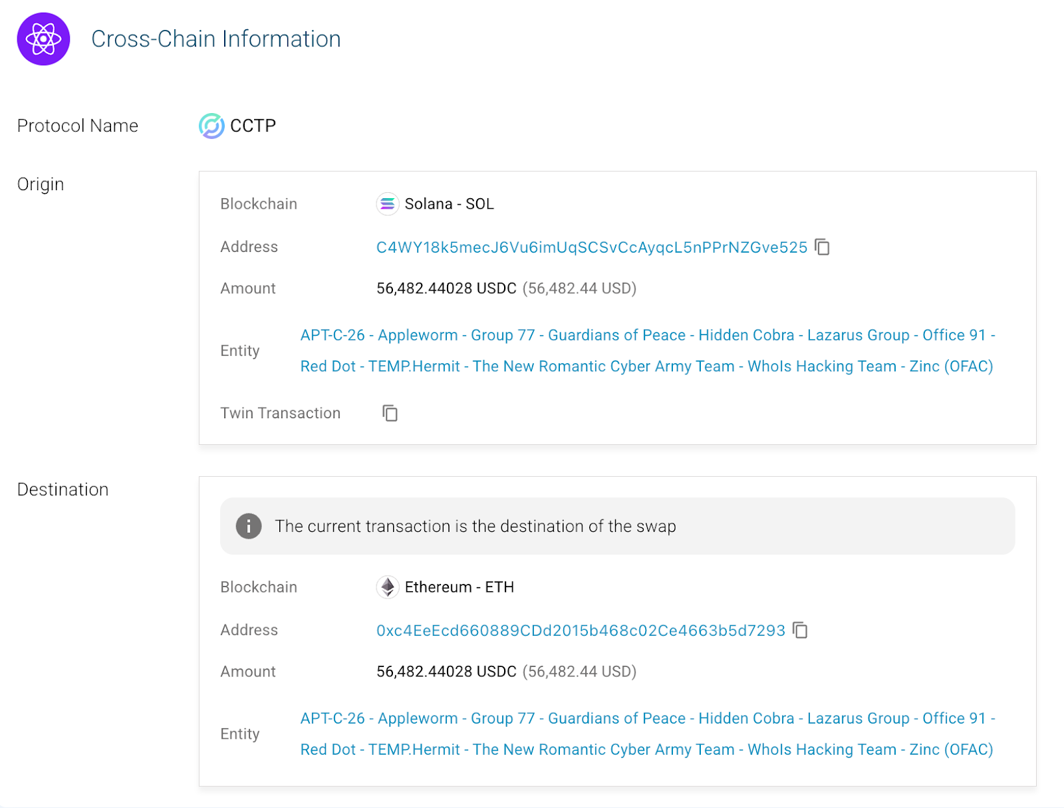Click the Twin Transaction label

(x=281, y=413)
